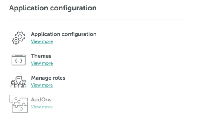Click the larger gear in the configuration icon
The height and width of the screenshot is (126, 197).
click(x=20, y=36)
